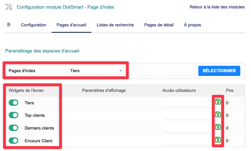Click the save icon for Top clients

click(218, 114)
